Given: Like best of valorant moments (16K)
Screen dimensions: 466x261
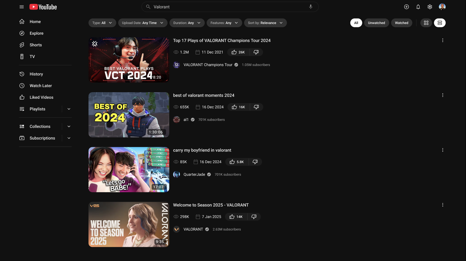Looking at the screenshot, I should pos(238,107).
